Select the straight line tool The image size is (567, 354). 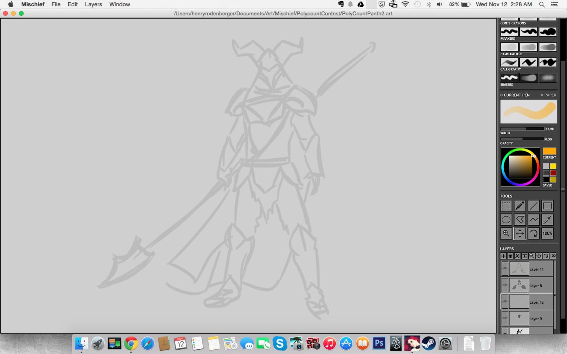534,206
